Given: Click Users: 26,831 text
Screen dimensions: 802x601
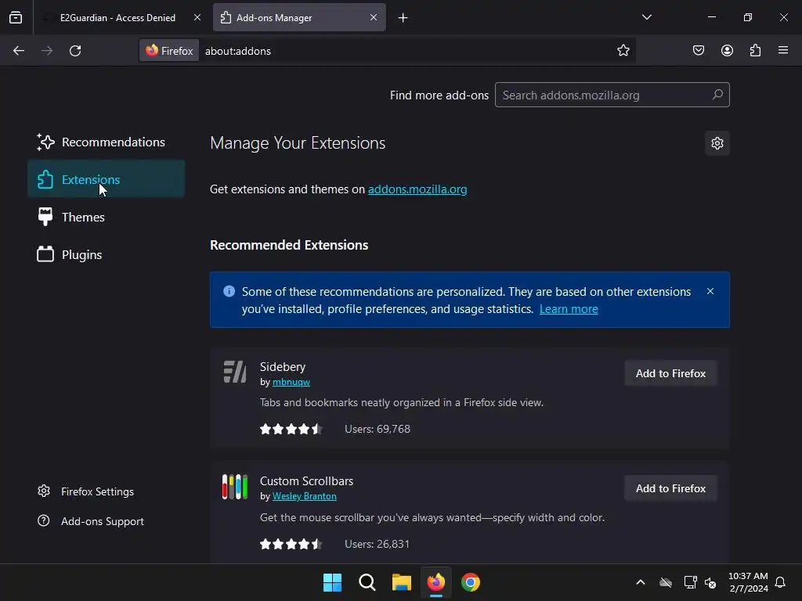Looking at the screenshot, I should point(377,544).
